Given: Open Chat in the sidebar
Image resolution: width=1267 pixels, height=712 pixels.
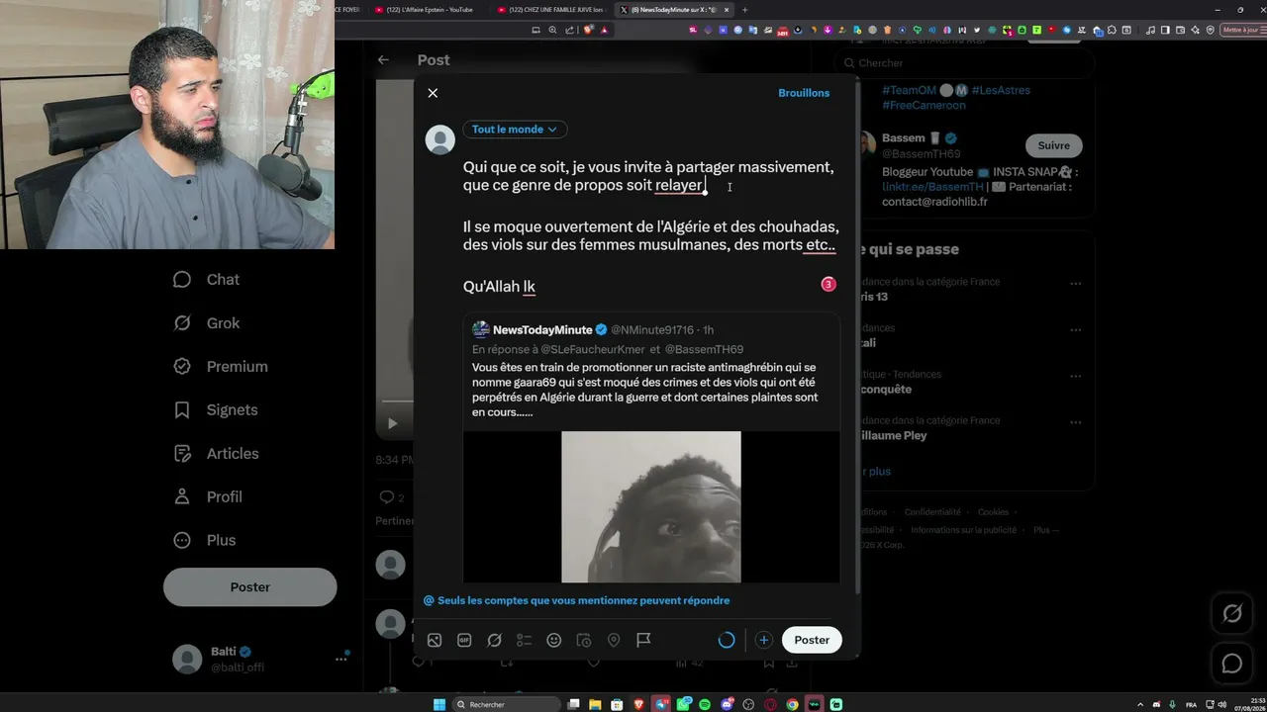Looking at the screenshot, I should pos(207,280).
